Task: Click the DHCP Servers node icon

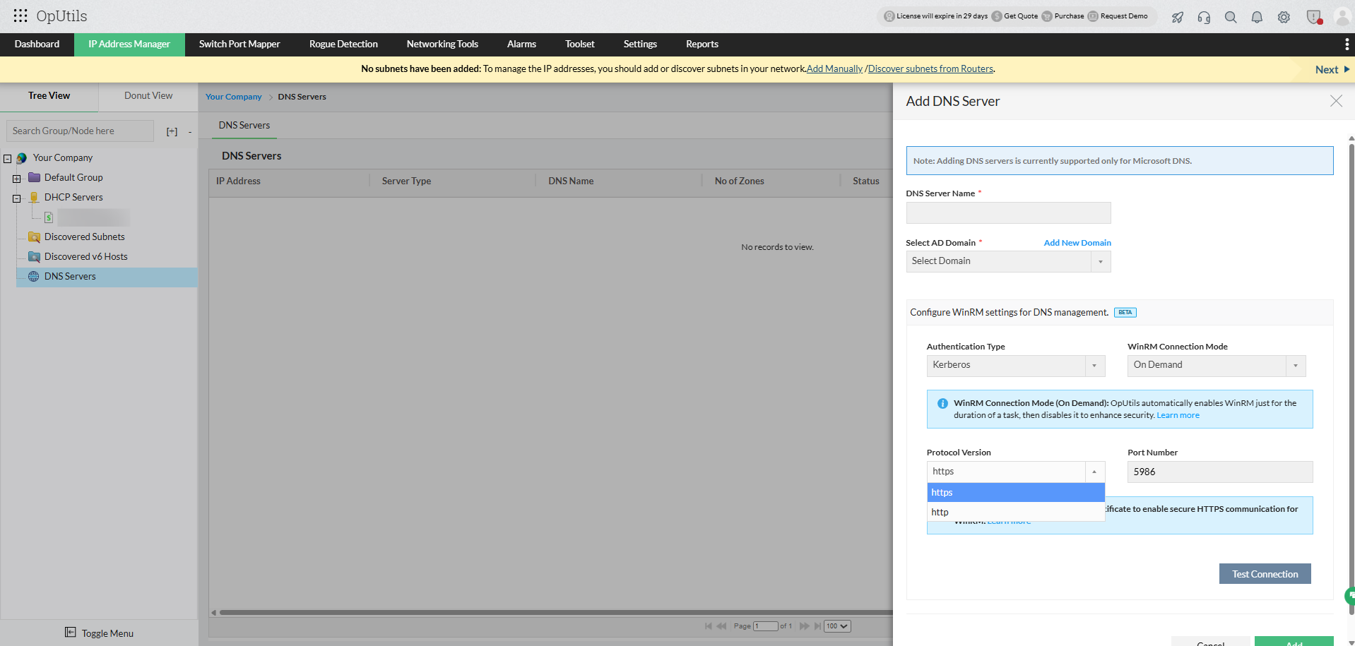Action: [x=34, y=198]
